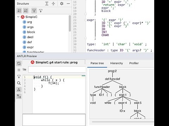Click the 'while ( x ) {' input line

52,80
